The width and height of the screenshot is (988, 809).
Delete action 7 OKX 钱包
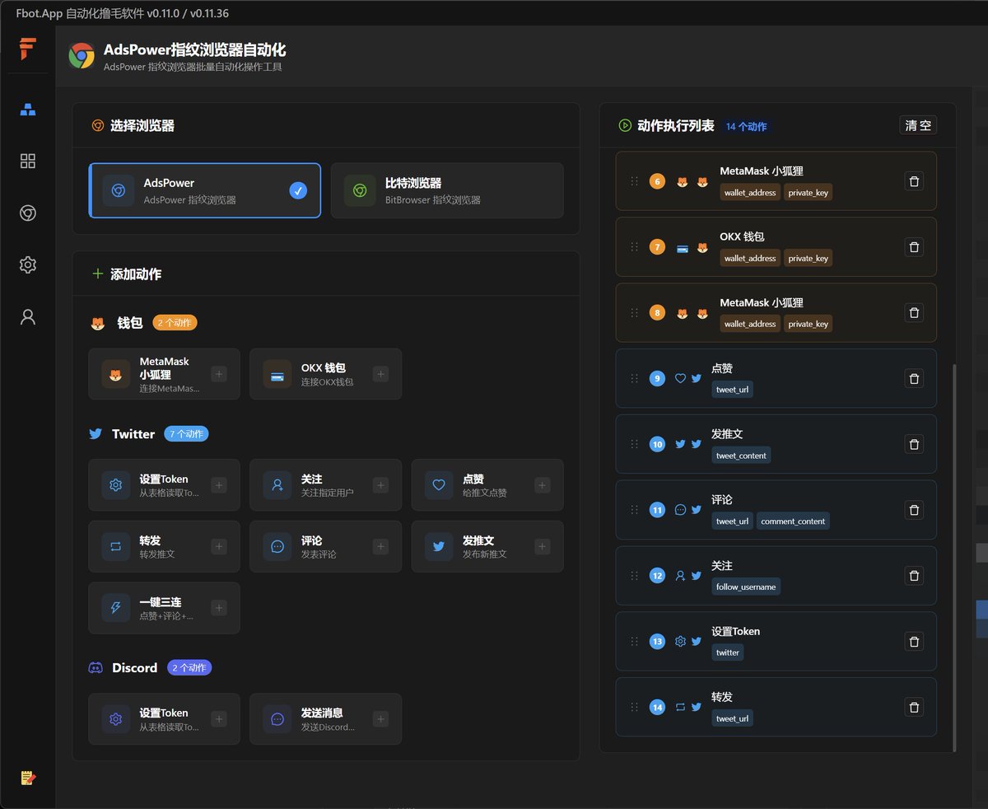click(x=914, y=246)
